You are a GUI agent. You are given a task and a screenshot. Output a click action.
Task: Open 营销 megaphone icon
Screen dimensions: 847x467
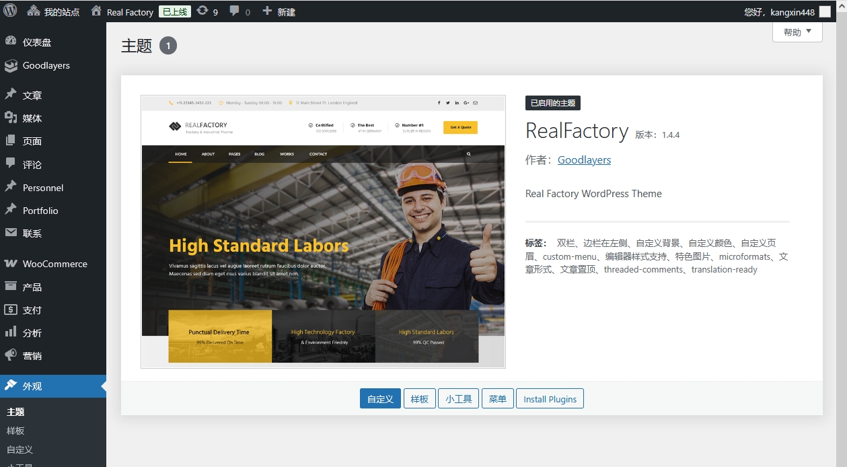[x=11, y=355]
